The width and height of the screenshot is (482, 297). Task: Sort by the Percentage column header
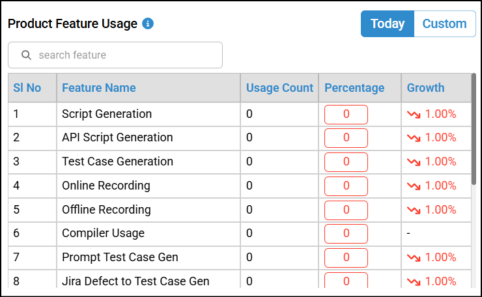(354, 88)
